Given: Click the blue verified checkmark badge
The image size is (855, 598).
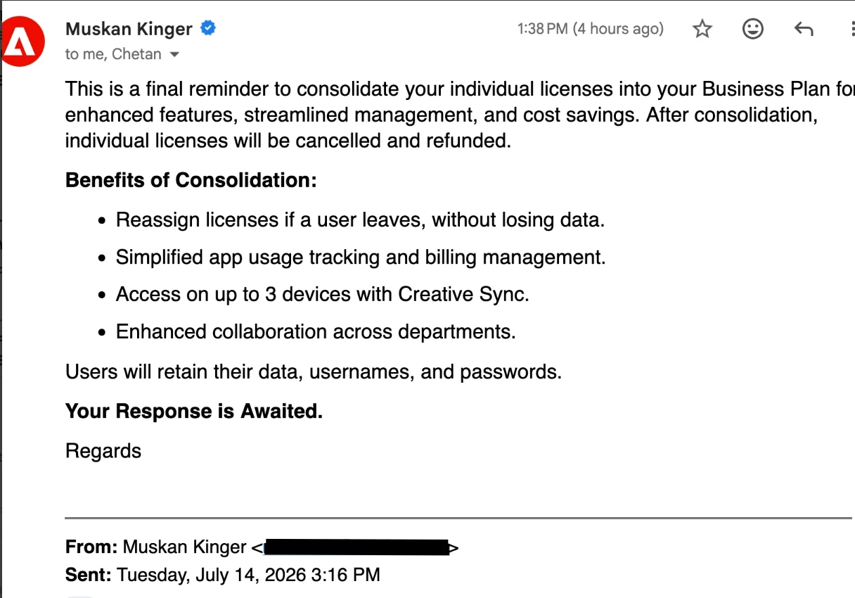Looking at the screenshot, I should (x=208, y=28).
